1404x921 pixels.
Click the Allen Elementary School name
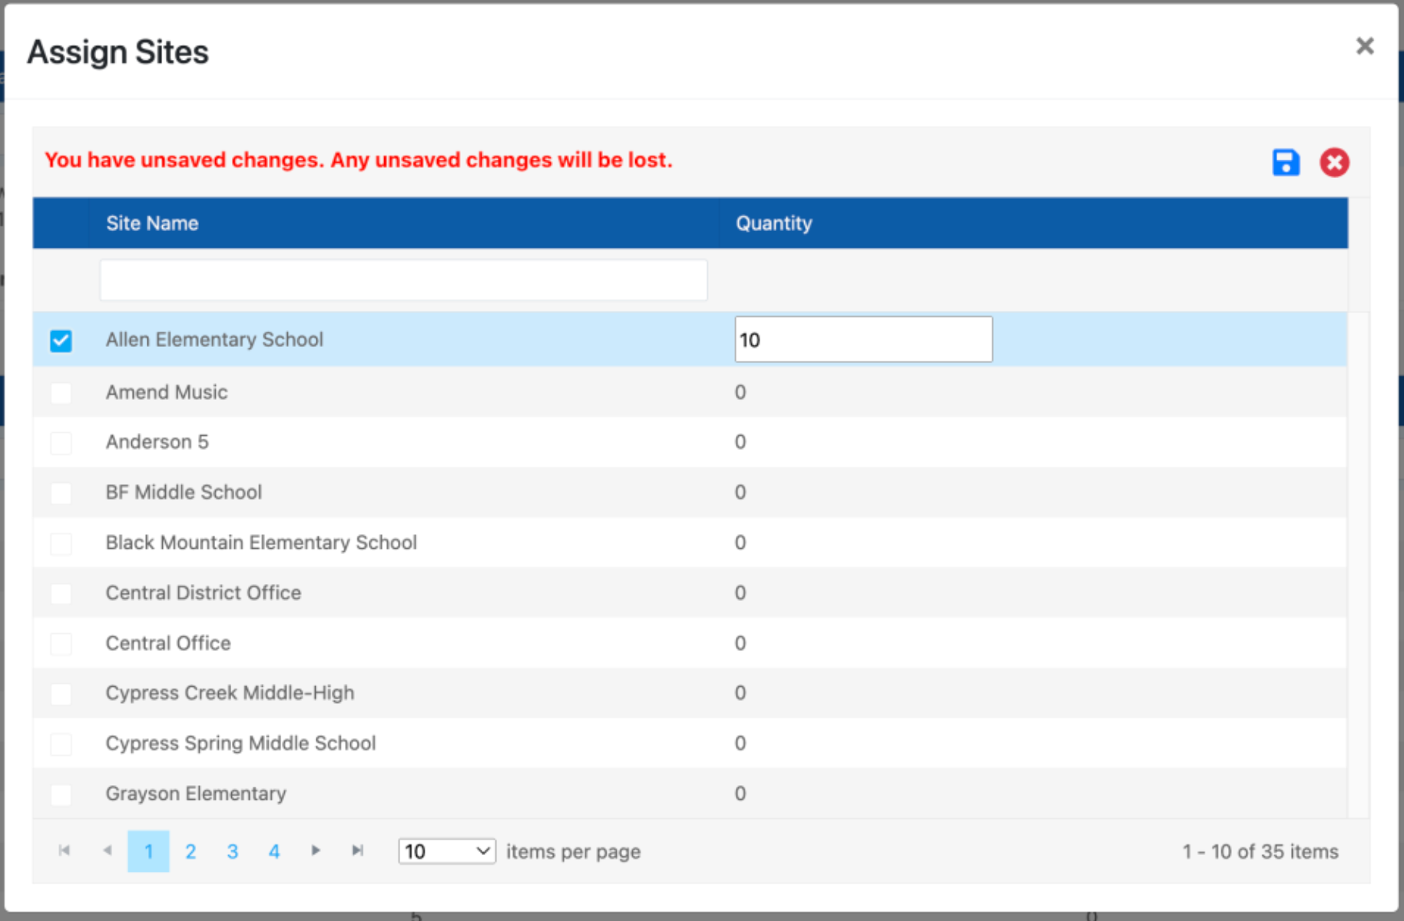click(214, 339)
